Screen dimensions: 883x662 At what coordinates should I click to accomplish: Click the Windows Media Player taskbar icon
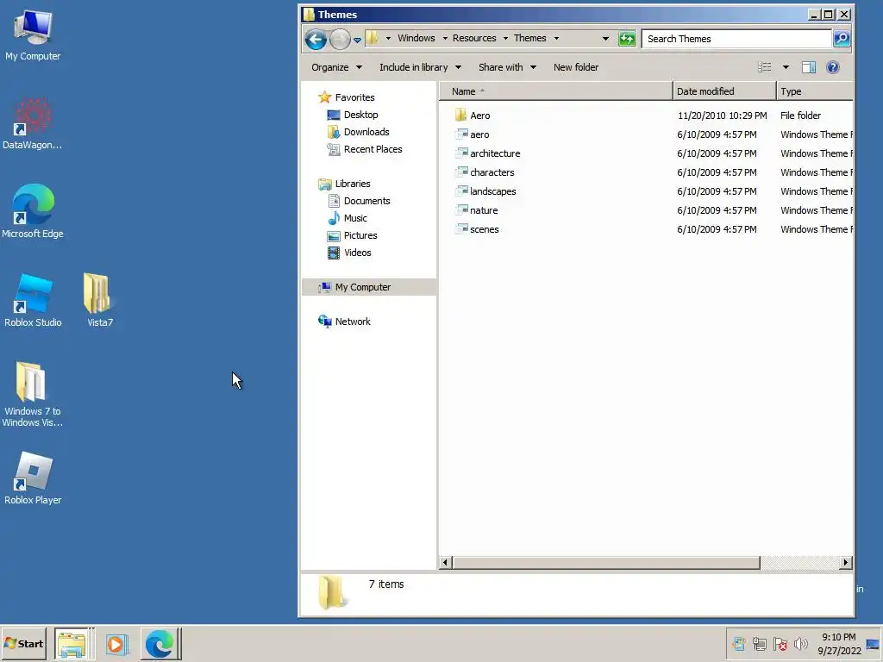pos(117,643)
